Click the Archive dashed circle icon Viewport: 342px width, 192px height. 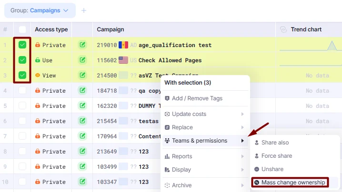167,185
